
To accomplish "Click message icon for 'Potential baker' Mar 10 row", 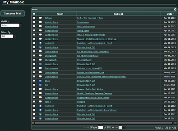I will click(x=40, y=60).
